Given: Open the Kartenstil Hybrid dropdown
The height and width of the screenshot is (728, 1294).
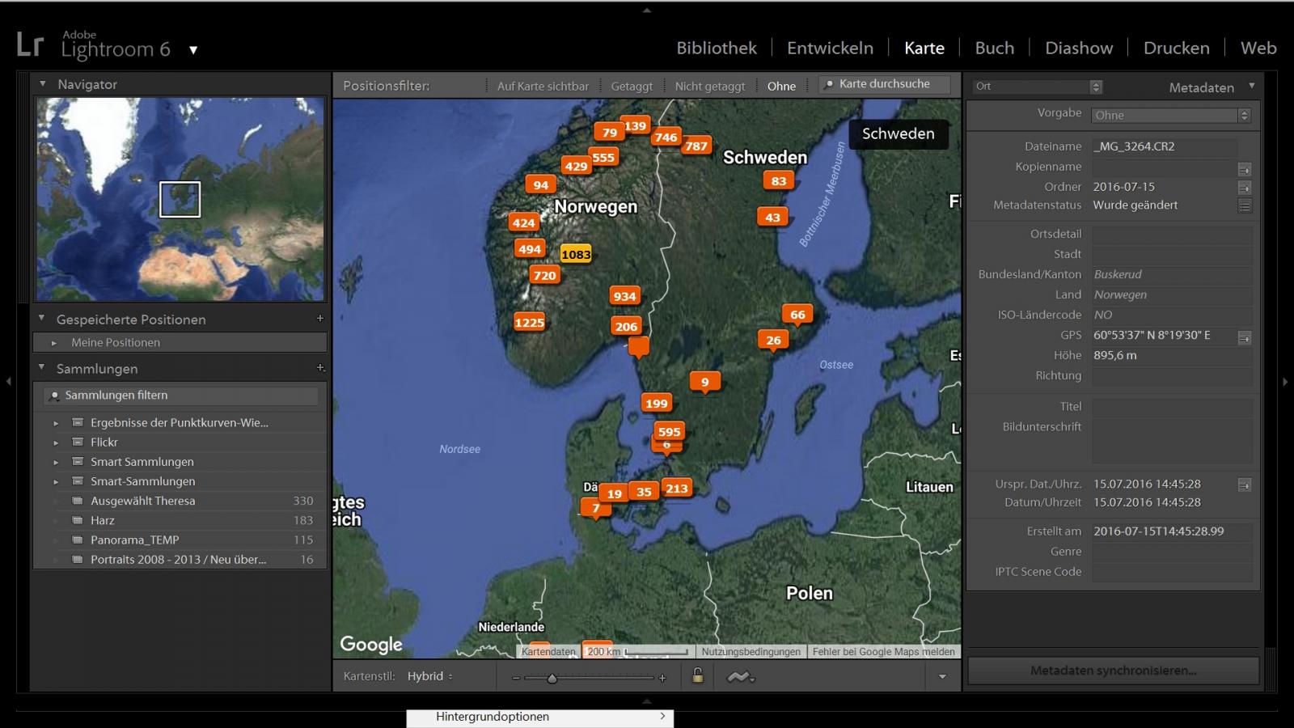Looking at the screenshot, I should (x=430, y=676).
